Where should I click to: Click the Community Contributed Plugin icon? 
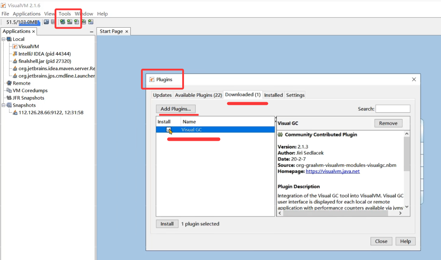(280, 134)
